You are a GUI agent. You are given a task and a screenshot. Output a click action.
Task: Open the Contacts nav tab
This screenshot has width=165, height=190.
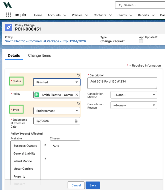tap(100, 15)
